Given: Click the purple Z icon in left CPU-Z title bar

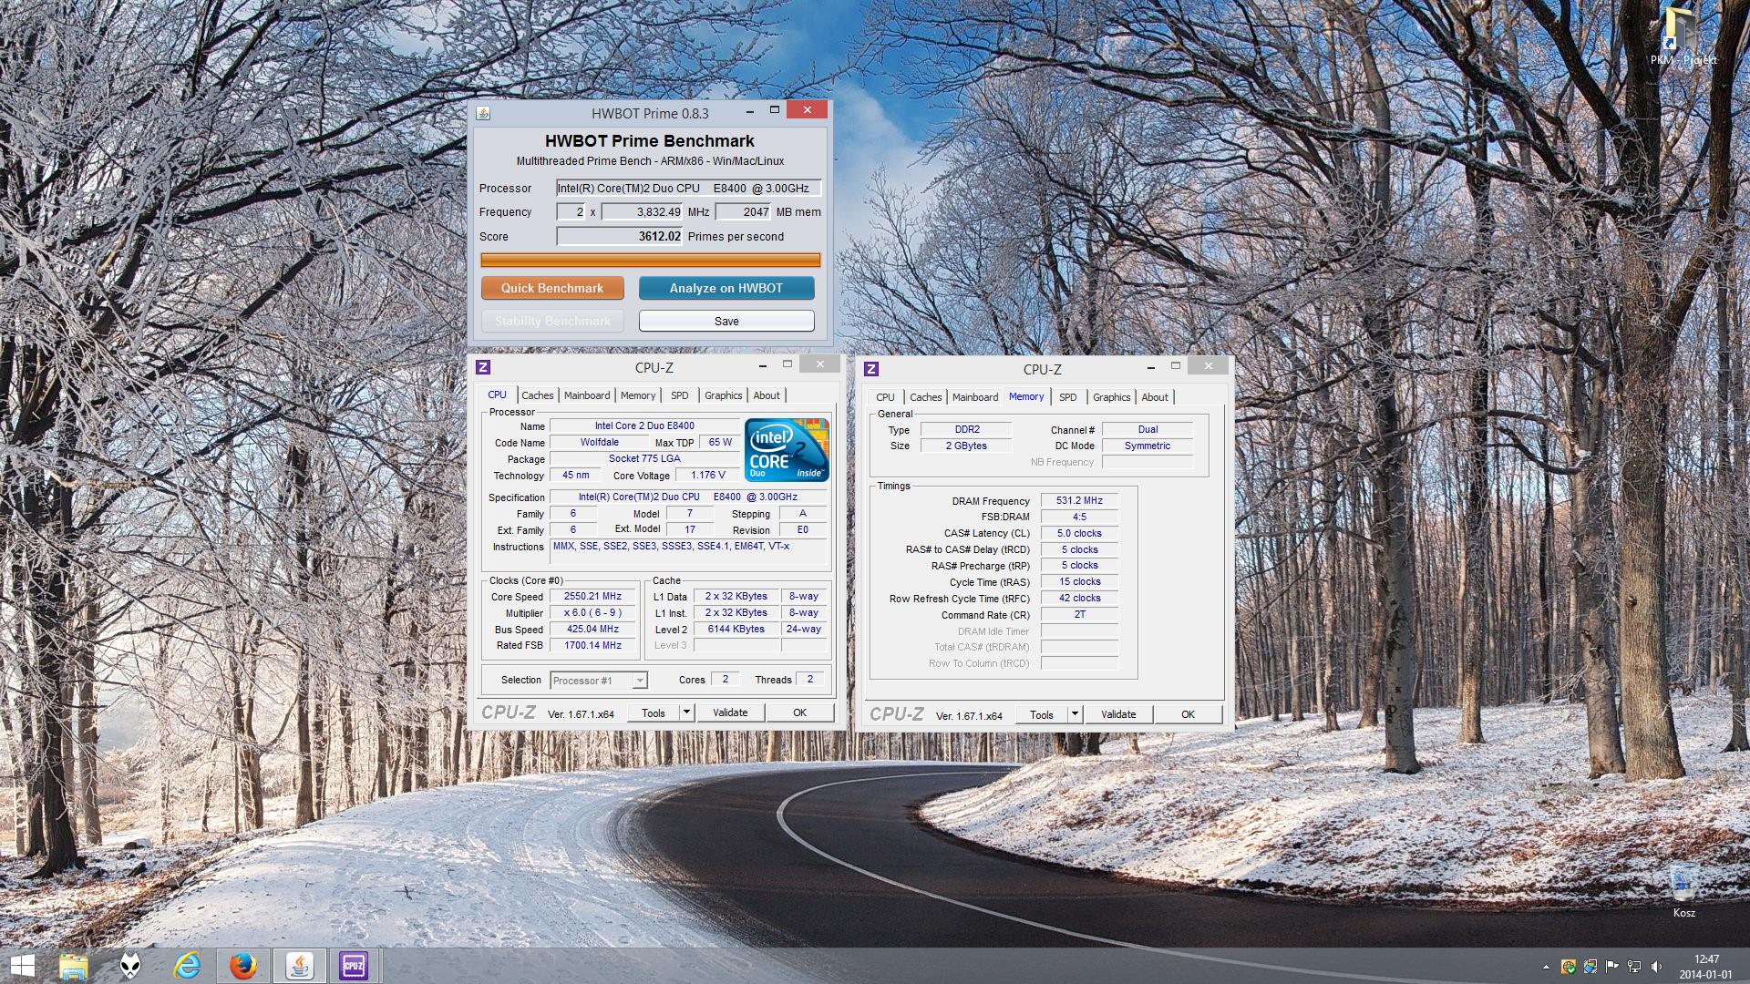Looking at the screenshot, I should click(483, 367).
